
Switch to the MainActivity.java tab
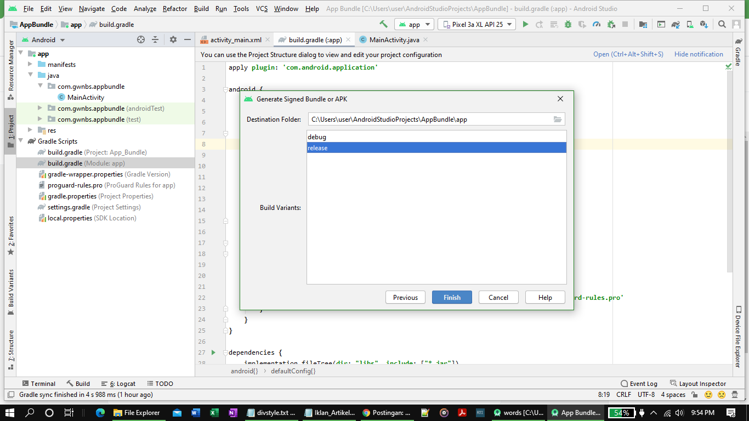click(x=393, y=39)
